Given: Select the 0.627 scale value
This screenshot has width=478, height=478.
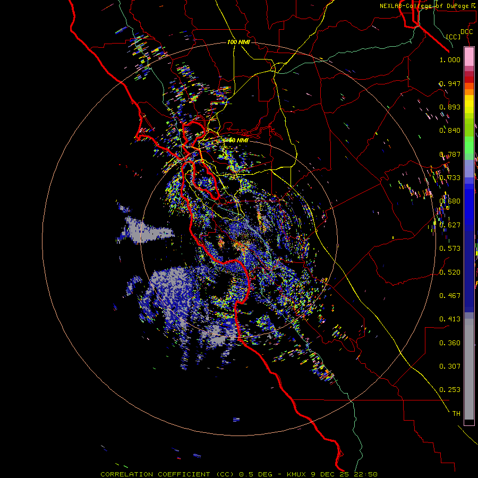Looking at the screenshot, I should [x=450, y=225].
